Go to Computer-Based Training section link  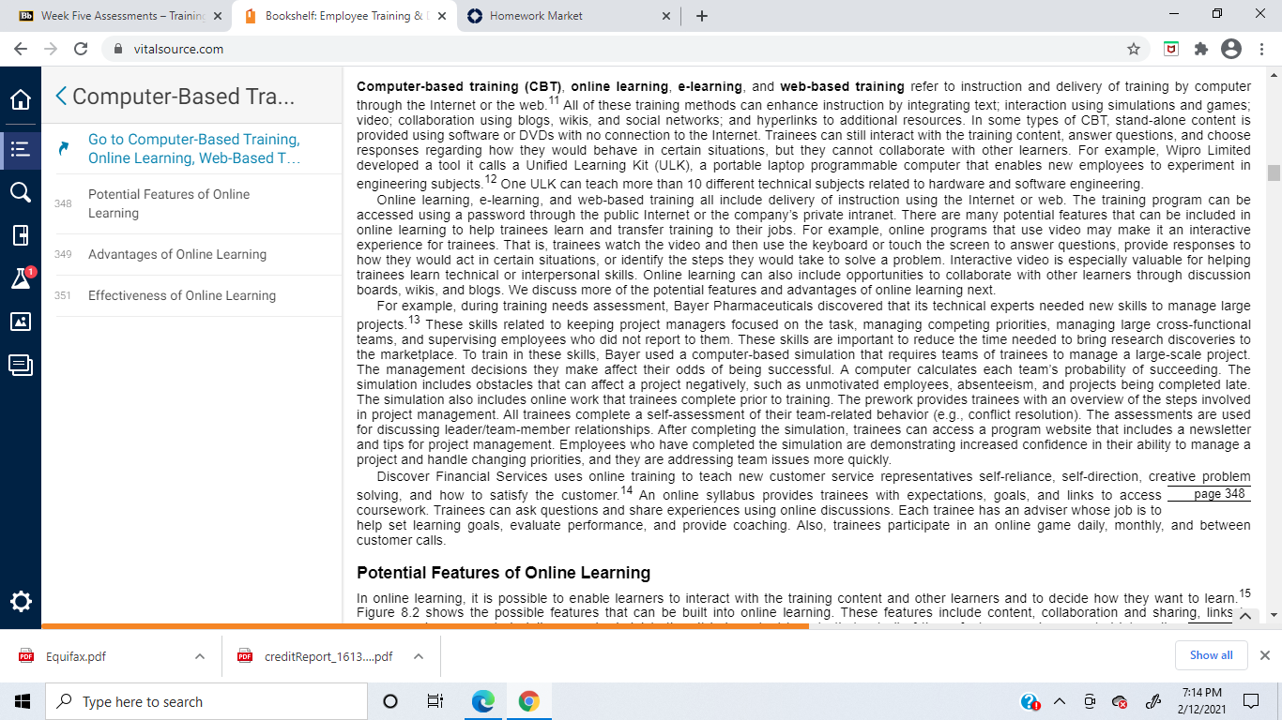(x=194, y=149)
